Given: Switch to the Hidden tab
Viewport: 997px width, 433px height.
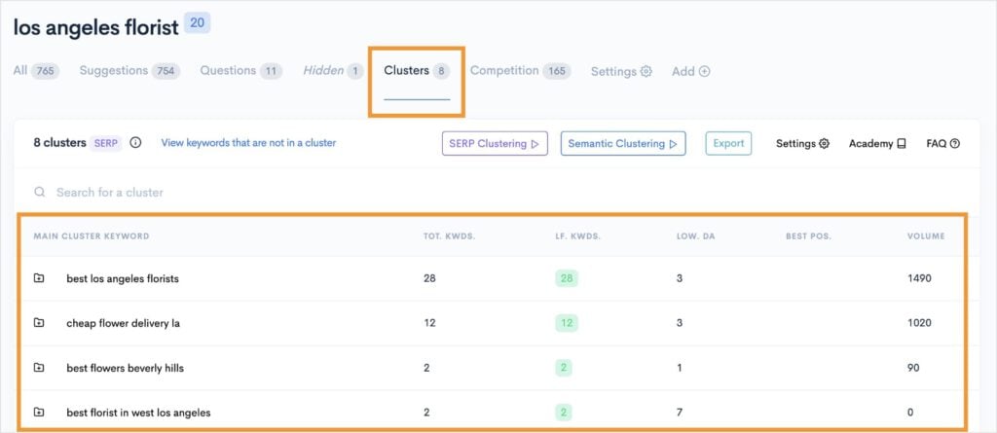Looking at the screenshot, I should [333, 71].
